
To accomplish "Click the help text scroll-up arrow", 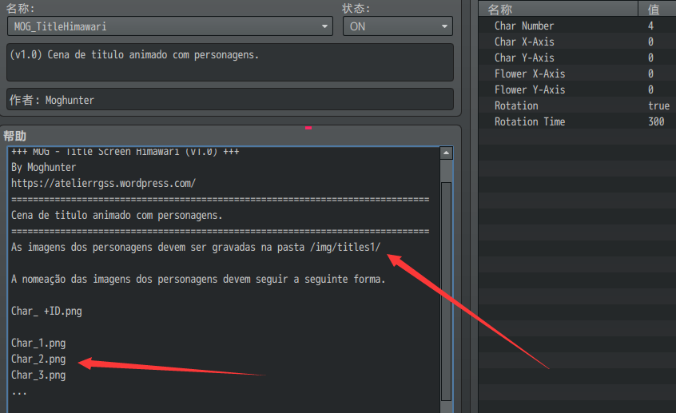I will pyautogui.click(x=446, y=153).
